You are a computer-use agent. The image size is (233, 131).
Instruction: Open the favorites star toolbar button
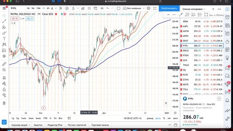4,122
